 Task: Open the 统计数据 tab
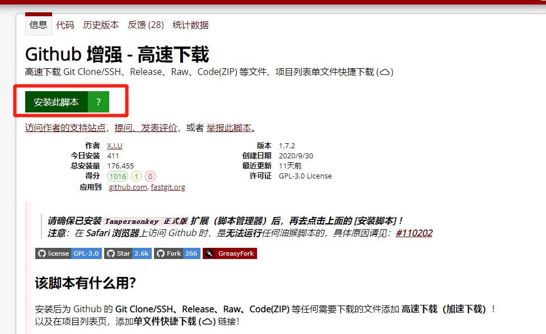point(190,25)
